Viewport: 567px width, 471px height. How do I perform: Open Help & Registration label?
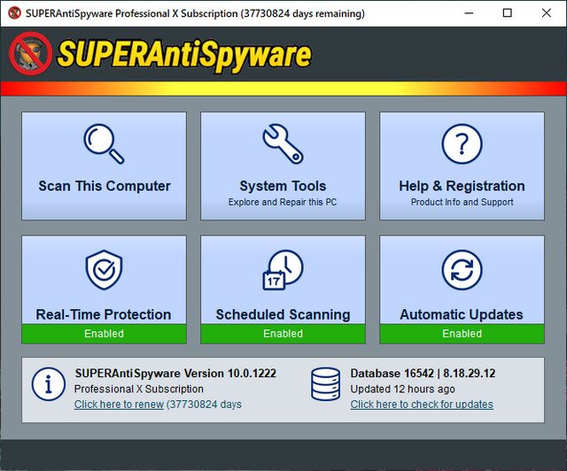[x=462, y=186]
